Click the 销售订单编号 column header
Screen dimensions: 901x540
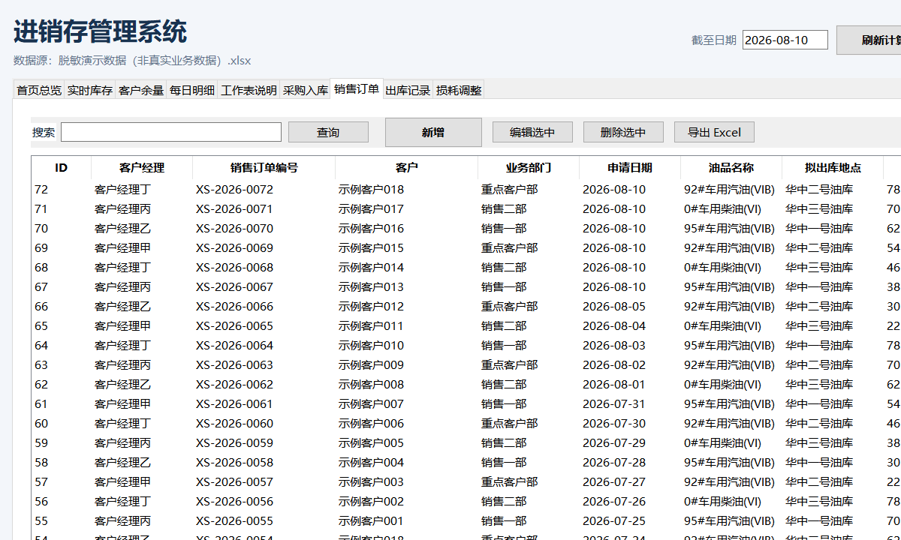[x=264, y=168]
